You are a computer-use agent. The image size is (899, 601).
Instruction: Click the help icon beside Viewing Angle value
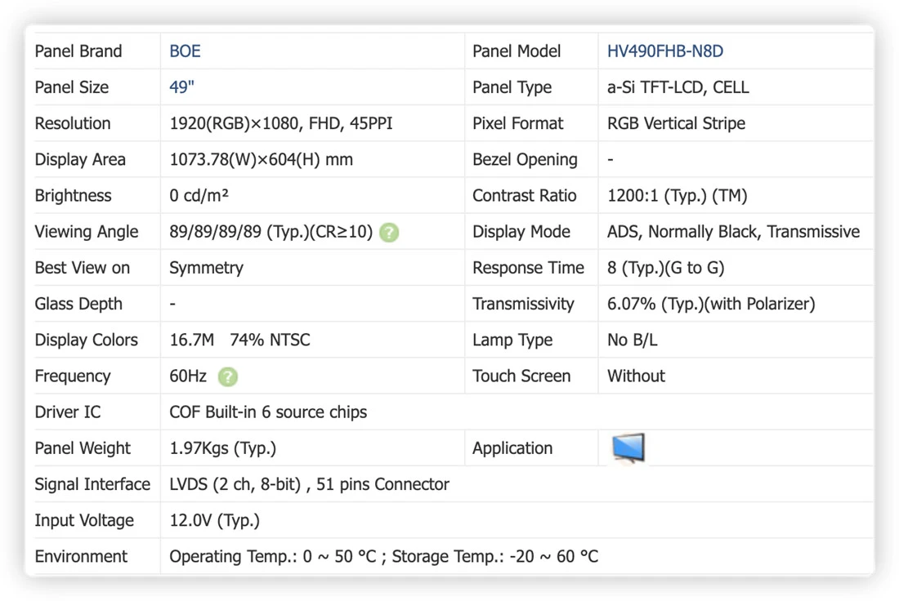[389, 232]
